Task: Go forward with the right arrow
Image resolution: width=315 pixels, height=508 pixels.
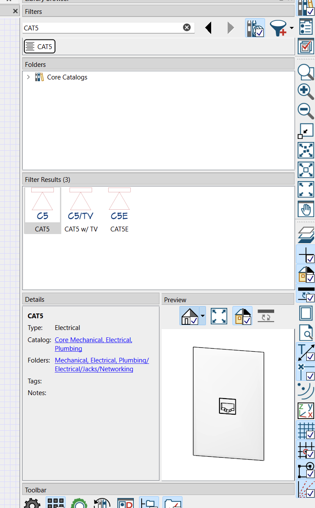Action: click(x=230, y=28)
